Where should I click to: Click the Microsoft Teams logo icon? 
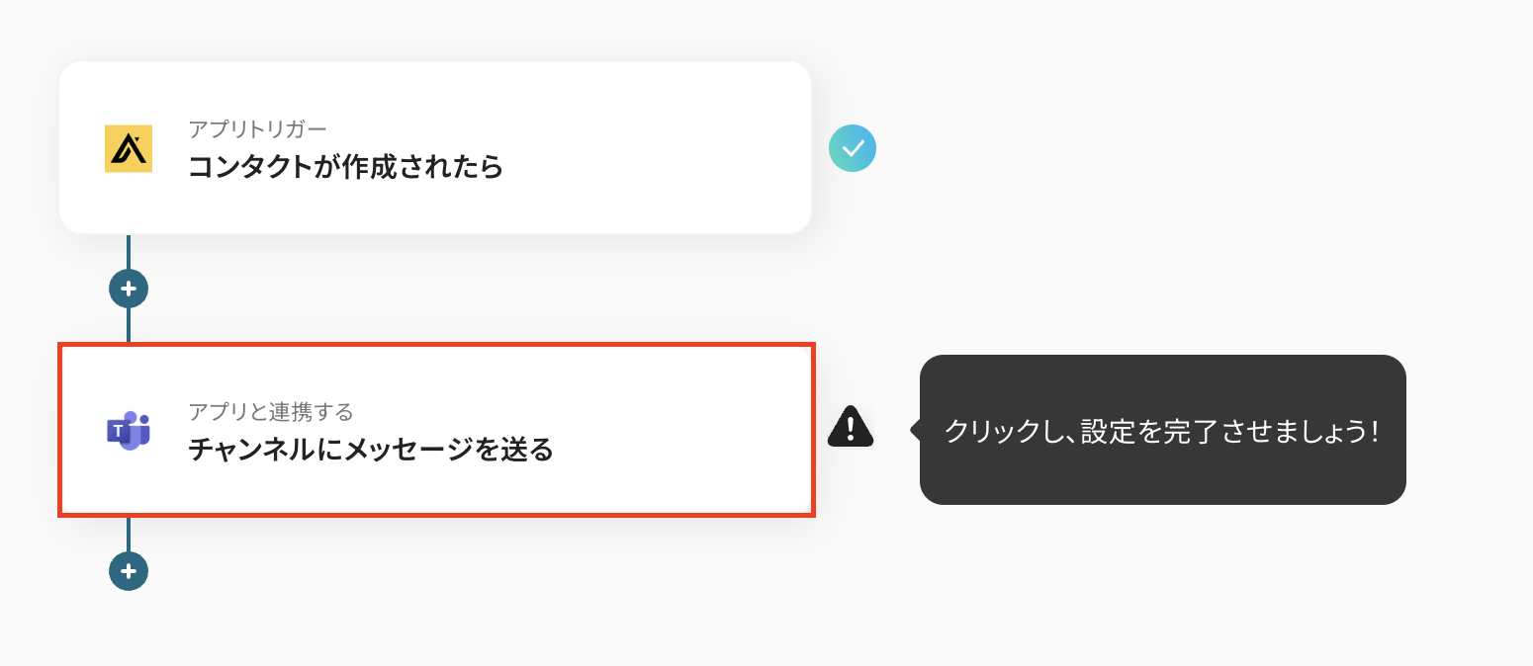point(129,431)
